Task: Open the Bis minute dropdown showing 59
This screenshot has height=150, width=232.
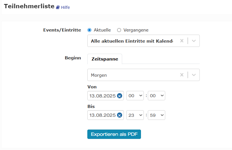Action: coord(157,115)
